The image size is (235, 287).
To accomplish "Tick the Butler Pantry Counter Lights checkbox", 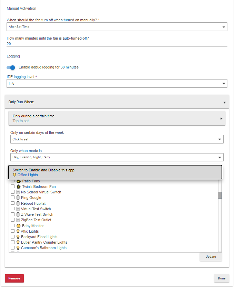I will tap(13, 242).
